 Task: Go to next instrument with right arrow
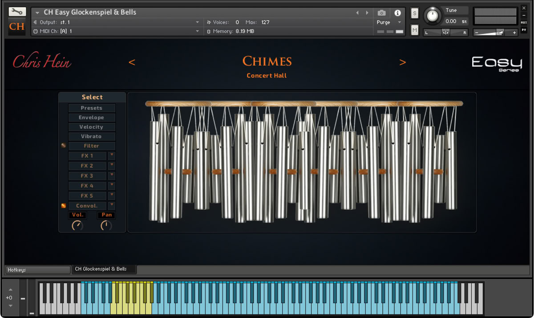[367, 13]
